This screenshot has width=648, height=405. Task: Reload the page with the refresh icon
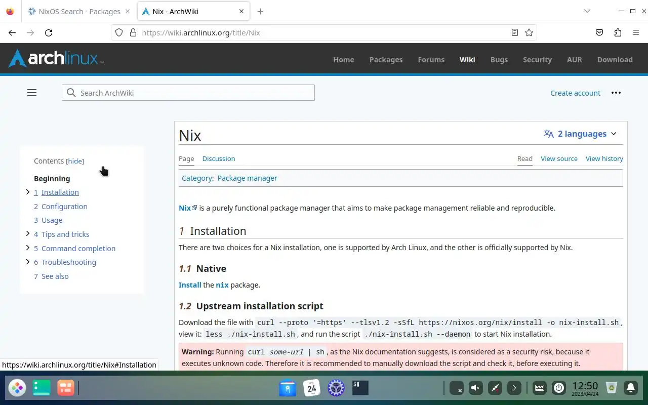pyautogui.click(x=49, y=32)
